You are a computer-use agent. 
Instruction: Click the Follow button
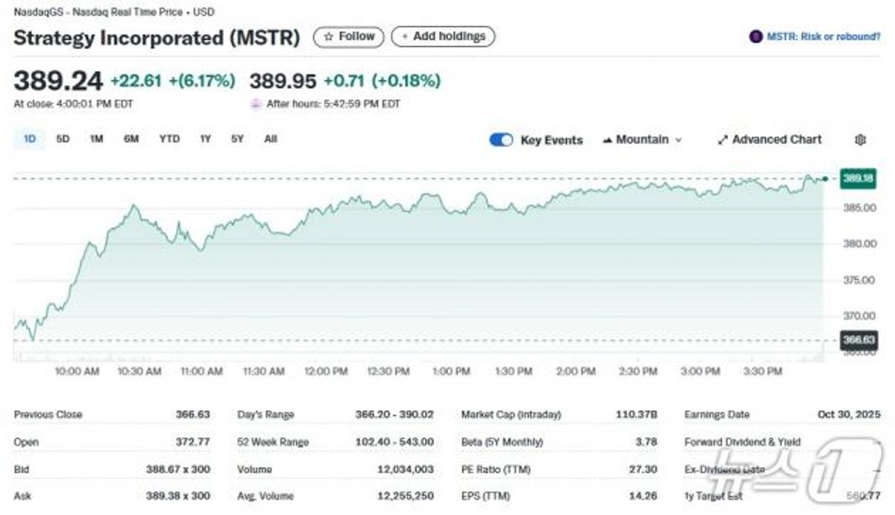[x=349, y=36]
